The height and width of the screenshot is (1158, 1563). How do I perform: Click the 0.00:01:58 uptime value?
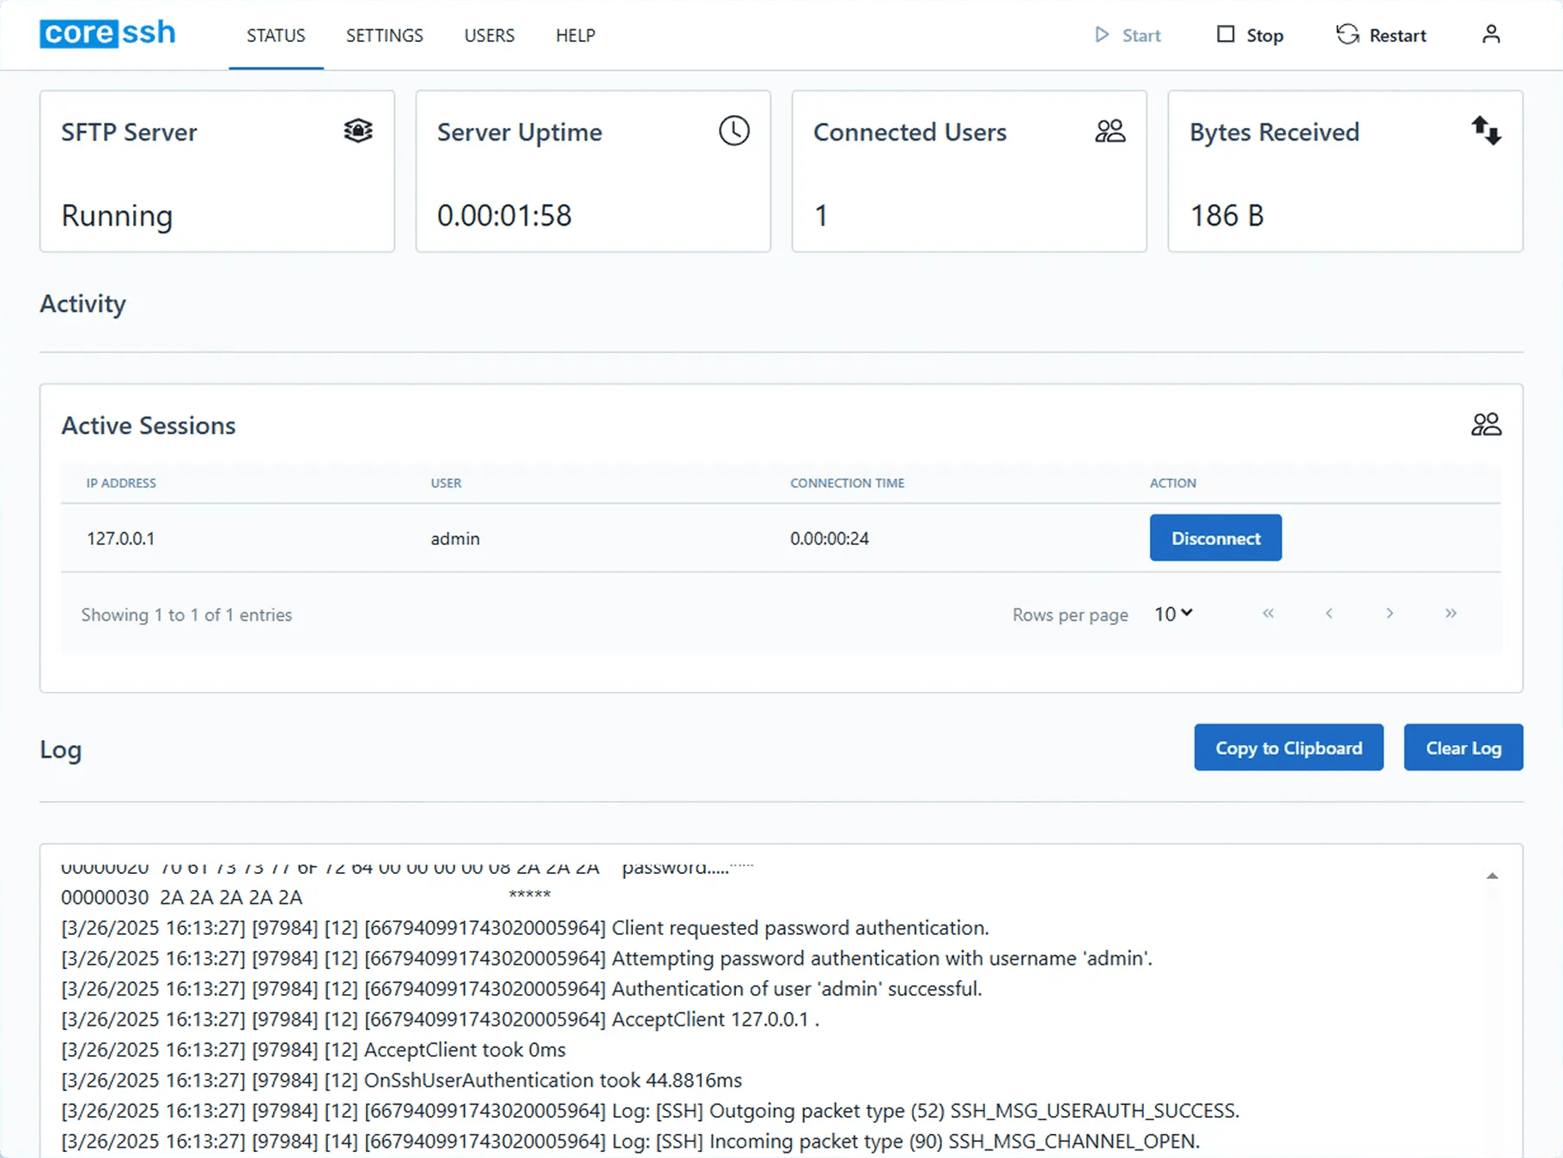point(504,215)
